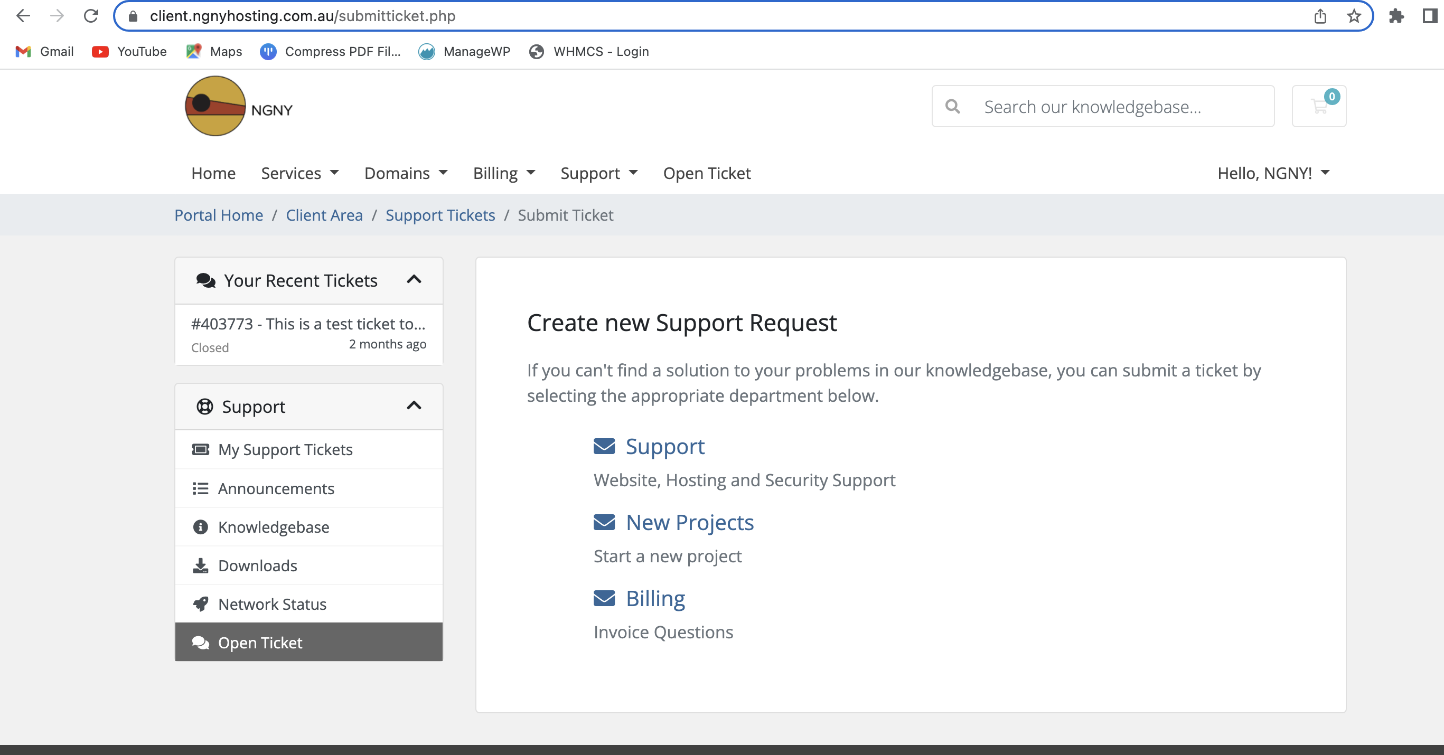Click the envelope icon next to Support department
The width and height of the screenshot is (1444, 755).
604,446
